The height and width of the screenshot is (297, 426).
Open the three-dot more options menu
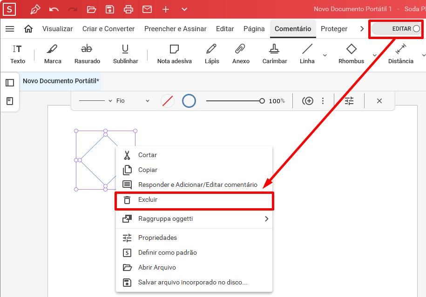(x=323, y=101)
